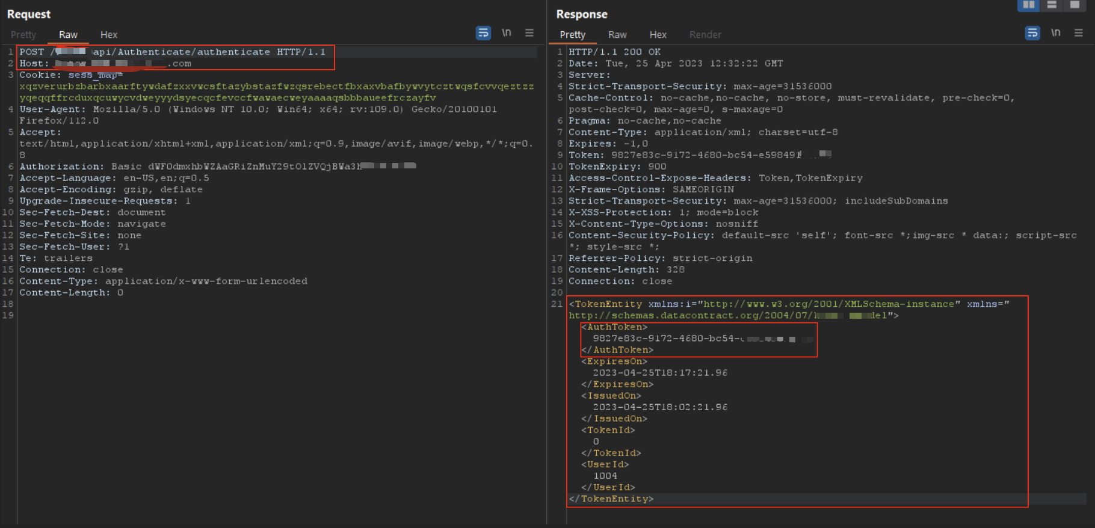Open the Render tab in Response
This screenshot has width=1095, height=528.
coord(705,35)
